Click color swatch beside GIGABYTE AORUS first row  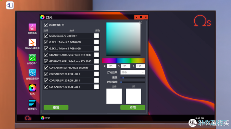click(x=96, y=55)
